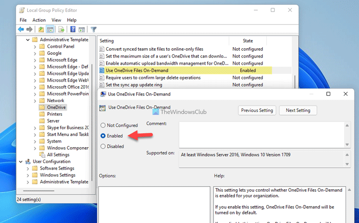
Task: Click the tree pane horizontal scrollbar
Action: tap(38, 191)
